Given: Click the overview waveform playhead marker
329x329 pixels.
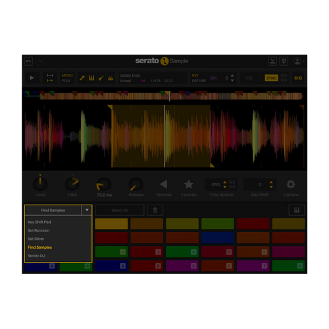Looking at the screenshot, I should coord(169,96).
